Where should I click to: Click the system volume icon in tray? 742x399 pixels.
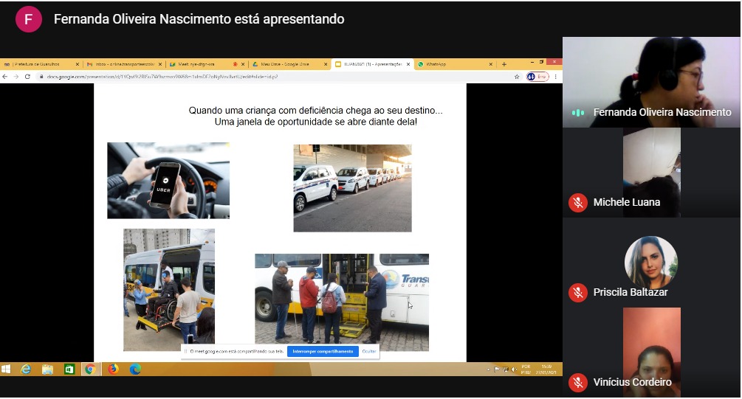(513, 369)
